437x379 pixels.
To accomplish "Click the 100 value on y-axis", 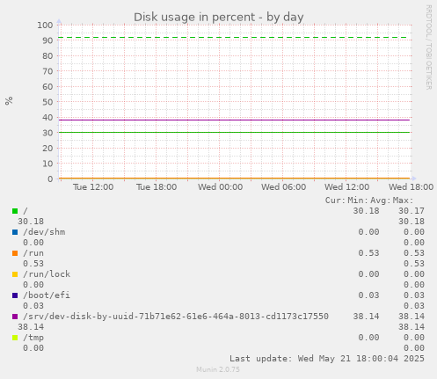I will pos(45,26).
